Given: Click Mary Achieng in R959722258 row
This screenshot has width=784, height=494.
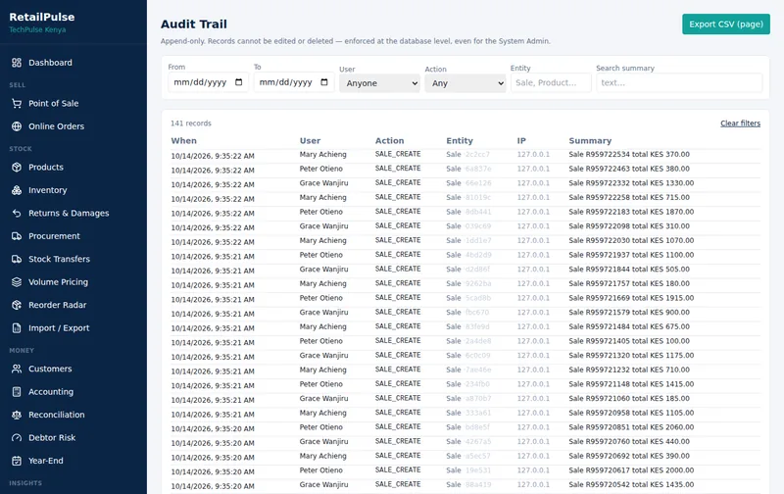Looking at the screenshot, I should pos(323,197).
